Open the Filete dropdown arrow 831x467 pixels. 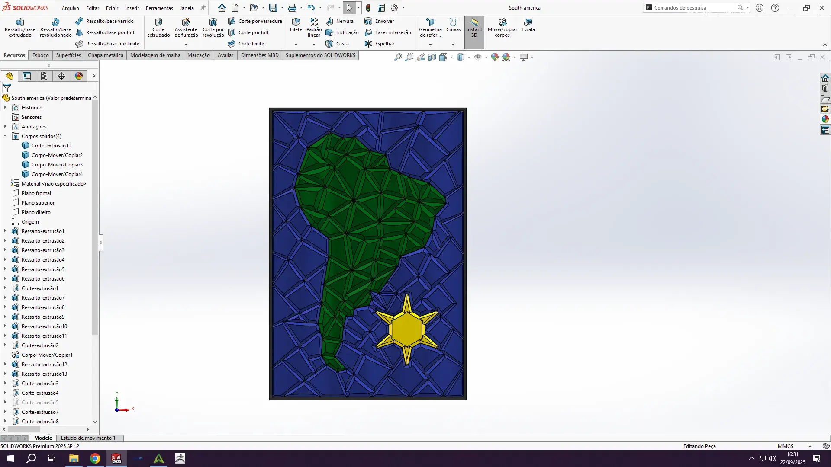296,45
